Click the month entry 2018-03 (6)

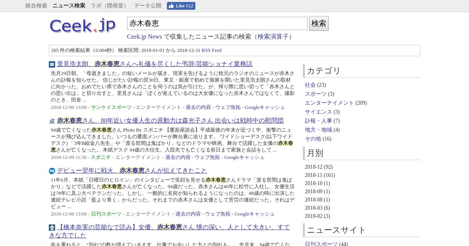pyautogui.click(x=317, y=208)
